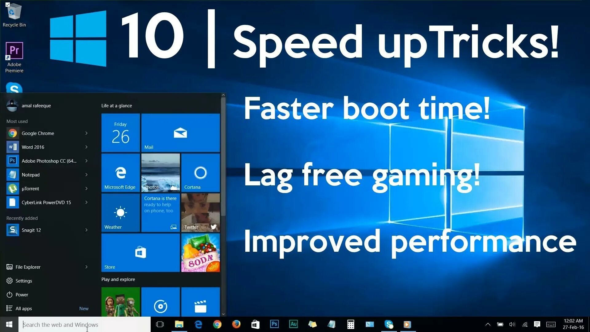Expand Word 2016 submenu arrow
This screenshot has height=332, width=590.
pyautogui.click(x=86, y=147)
